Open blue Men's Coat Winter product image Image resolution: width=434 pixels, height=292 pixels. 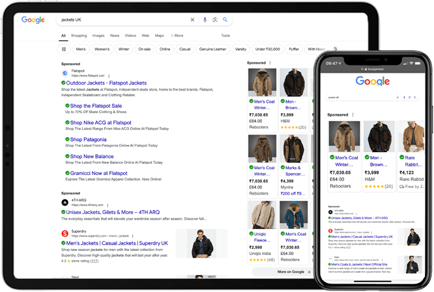(x=294, y=215)
